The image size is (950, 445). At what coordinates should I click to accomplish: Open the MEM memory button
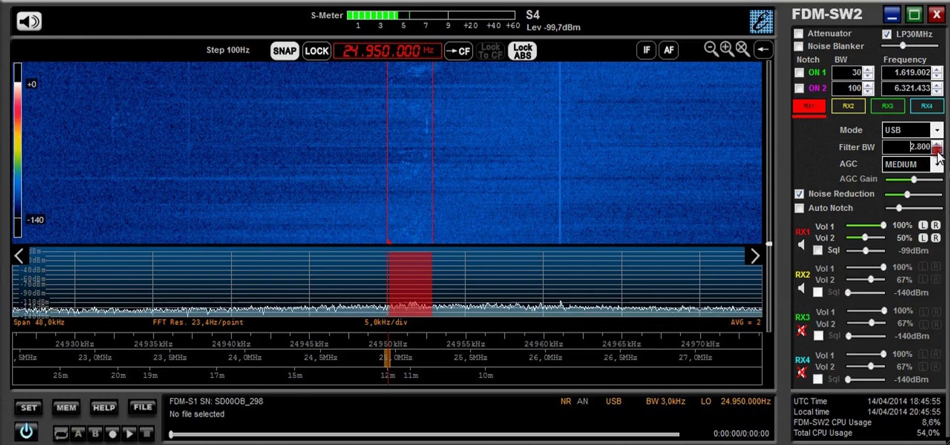66,407
